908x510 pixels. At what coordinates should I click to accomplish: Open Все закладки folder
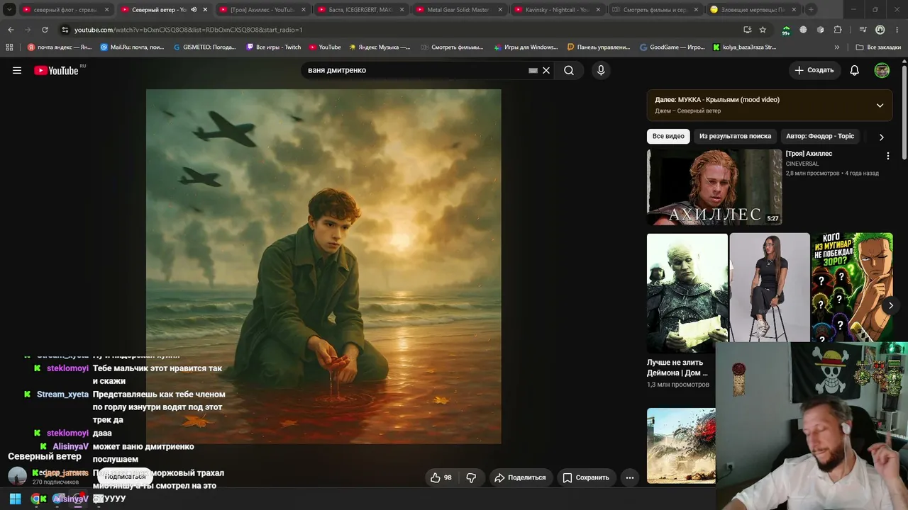point(878,47)
